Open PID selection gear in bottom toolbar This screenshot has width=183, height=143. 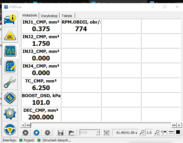48,133
